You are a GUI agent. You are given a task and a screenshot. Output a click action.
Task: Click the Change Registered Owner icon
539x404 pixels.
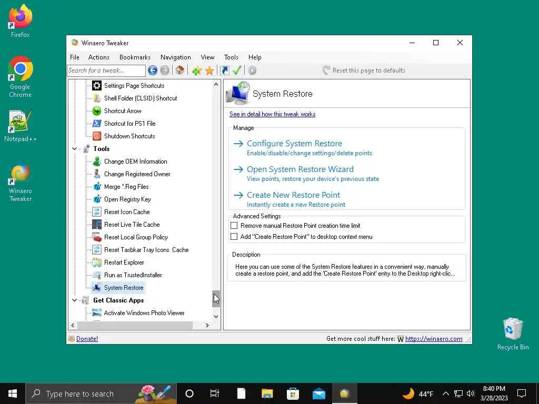tap(97, 174)
